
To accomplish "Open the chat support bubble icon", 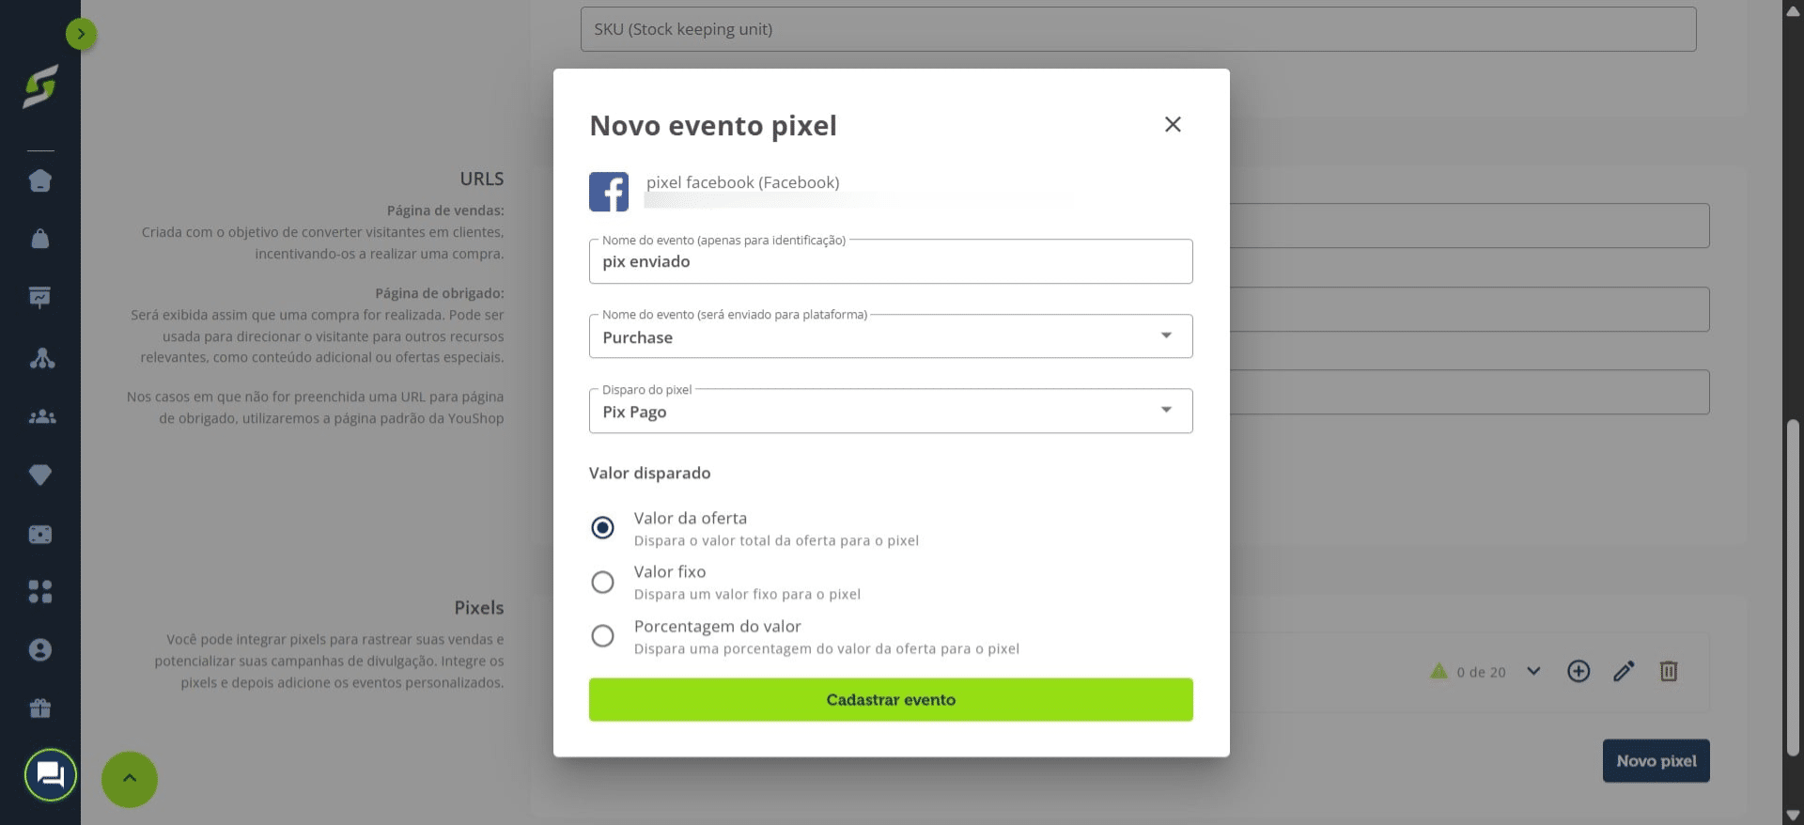I will click(x=50, y=775).
